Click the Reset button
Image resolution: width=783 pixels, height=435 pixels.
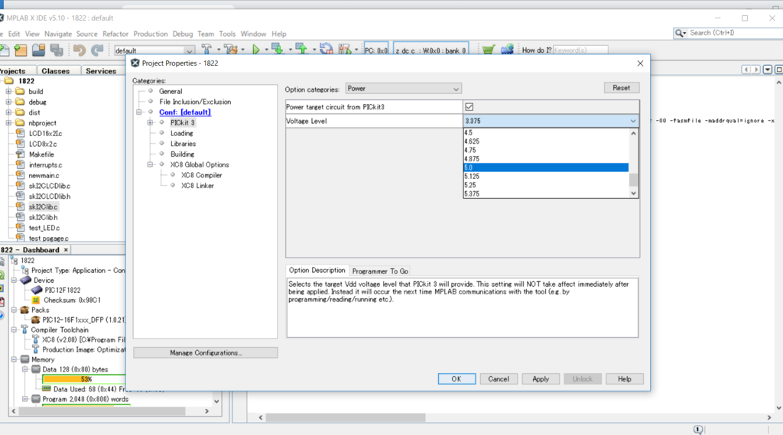point(621,88)
